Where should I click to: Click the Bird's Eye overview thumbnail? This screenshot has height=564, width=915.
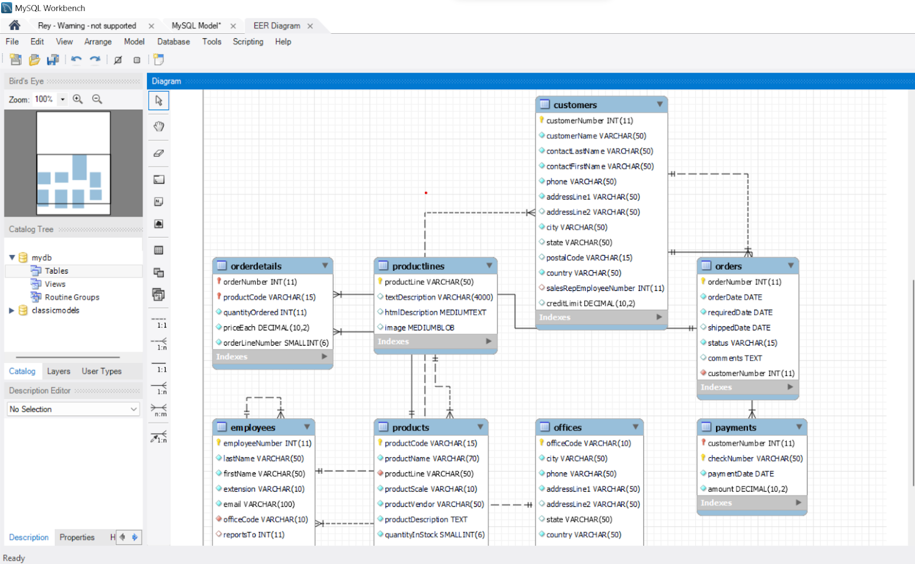point(73,163)
